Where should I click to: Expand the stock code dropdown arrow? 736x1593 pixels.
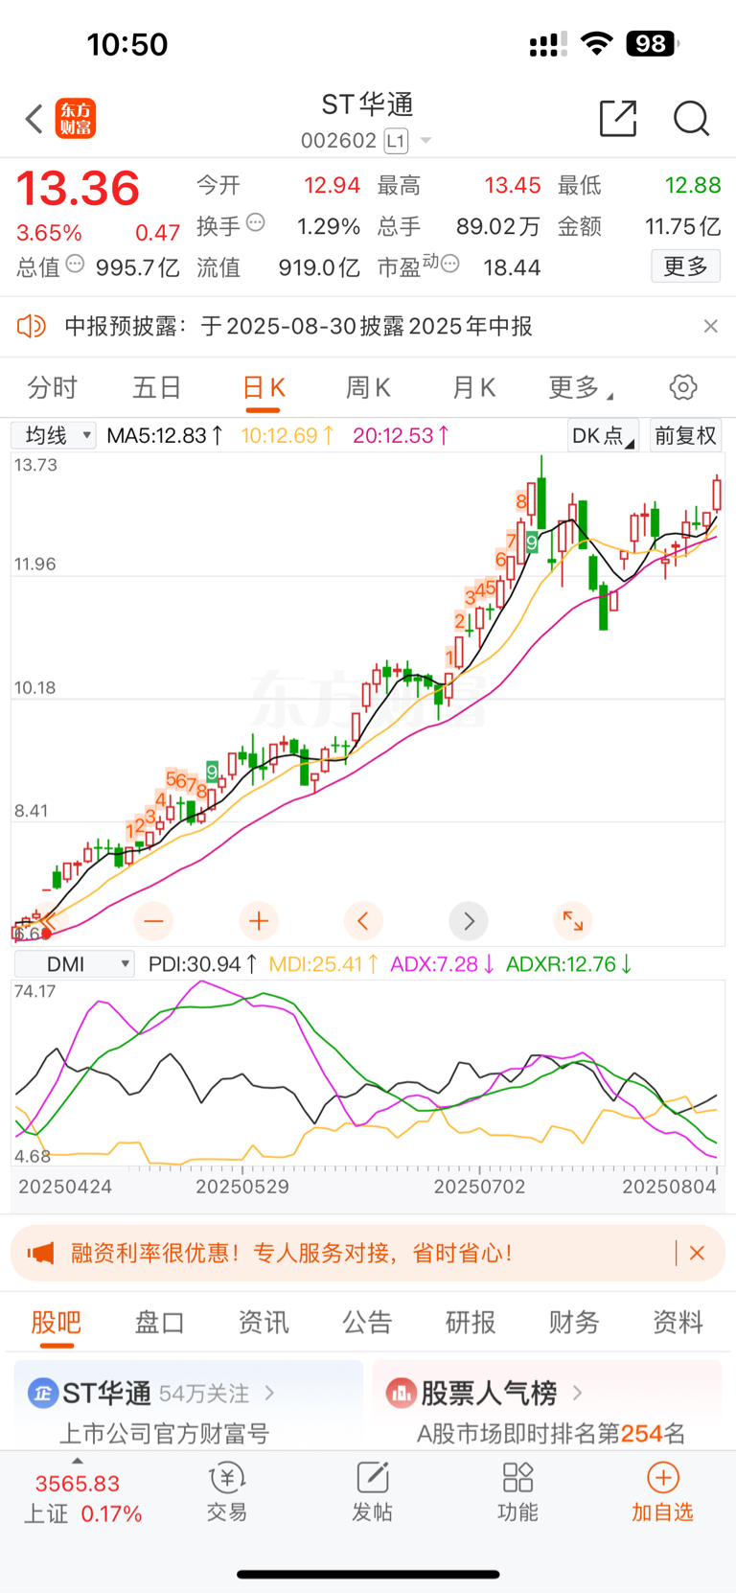[x=425, y=141]
